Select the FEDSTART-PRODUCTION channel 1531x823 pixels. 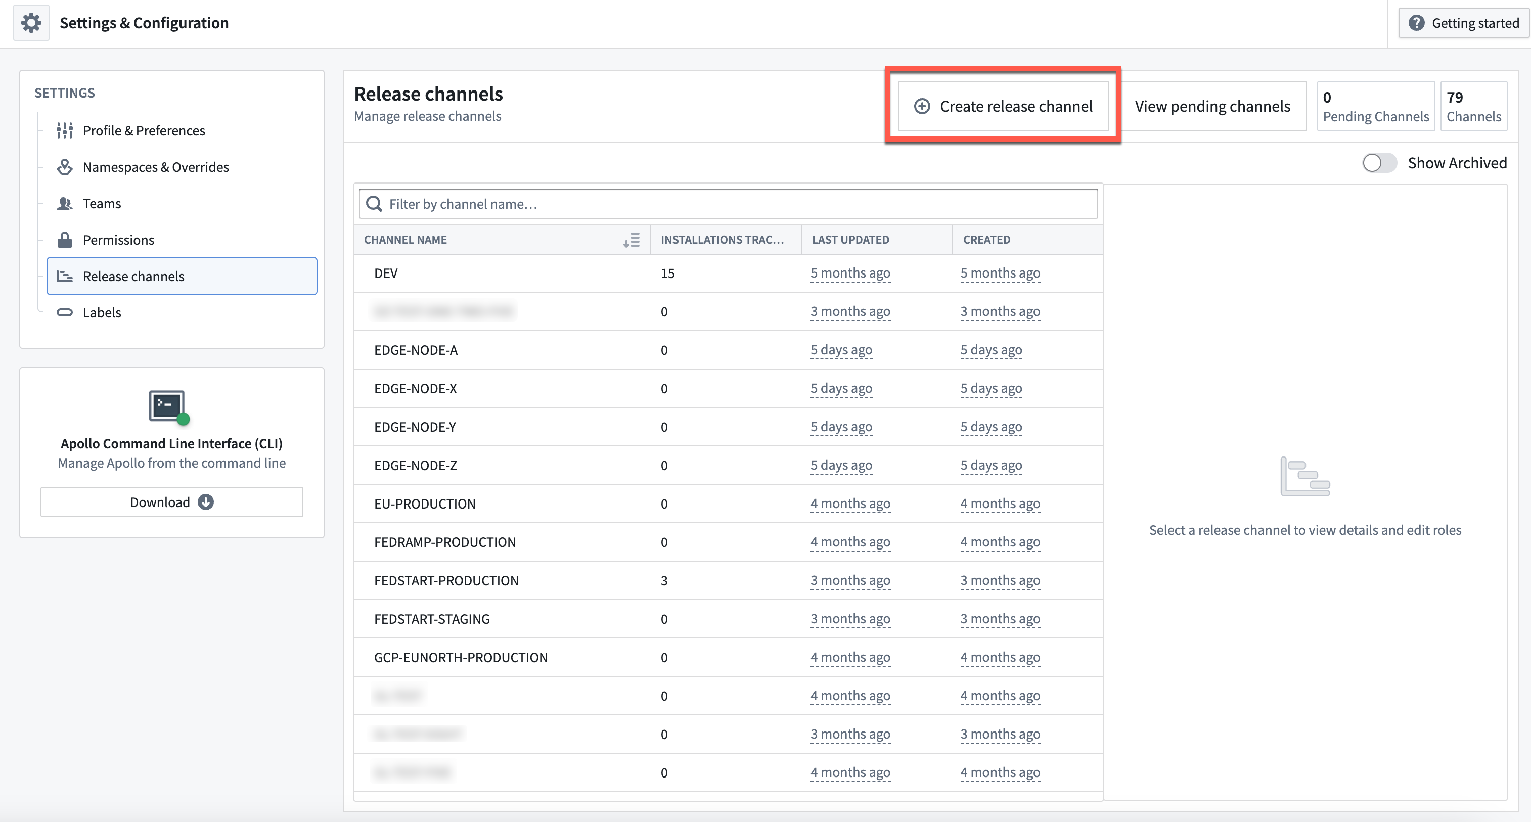728,580
